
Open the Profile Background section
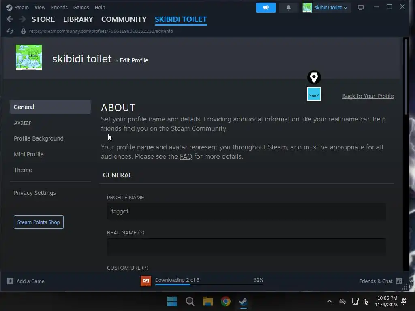coord(39,138)
